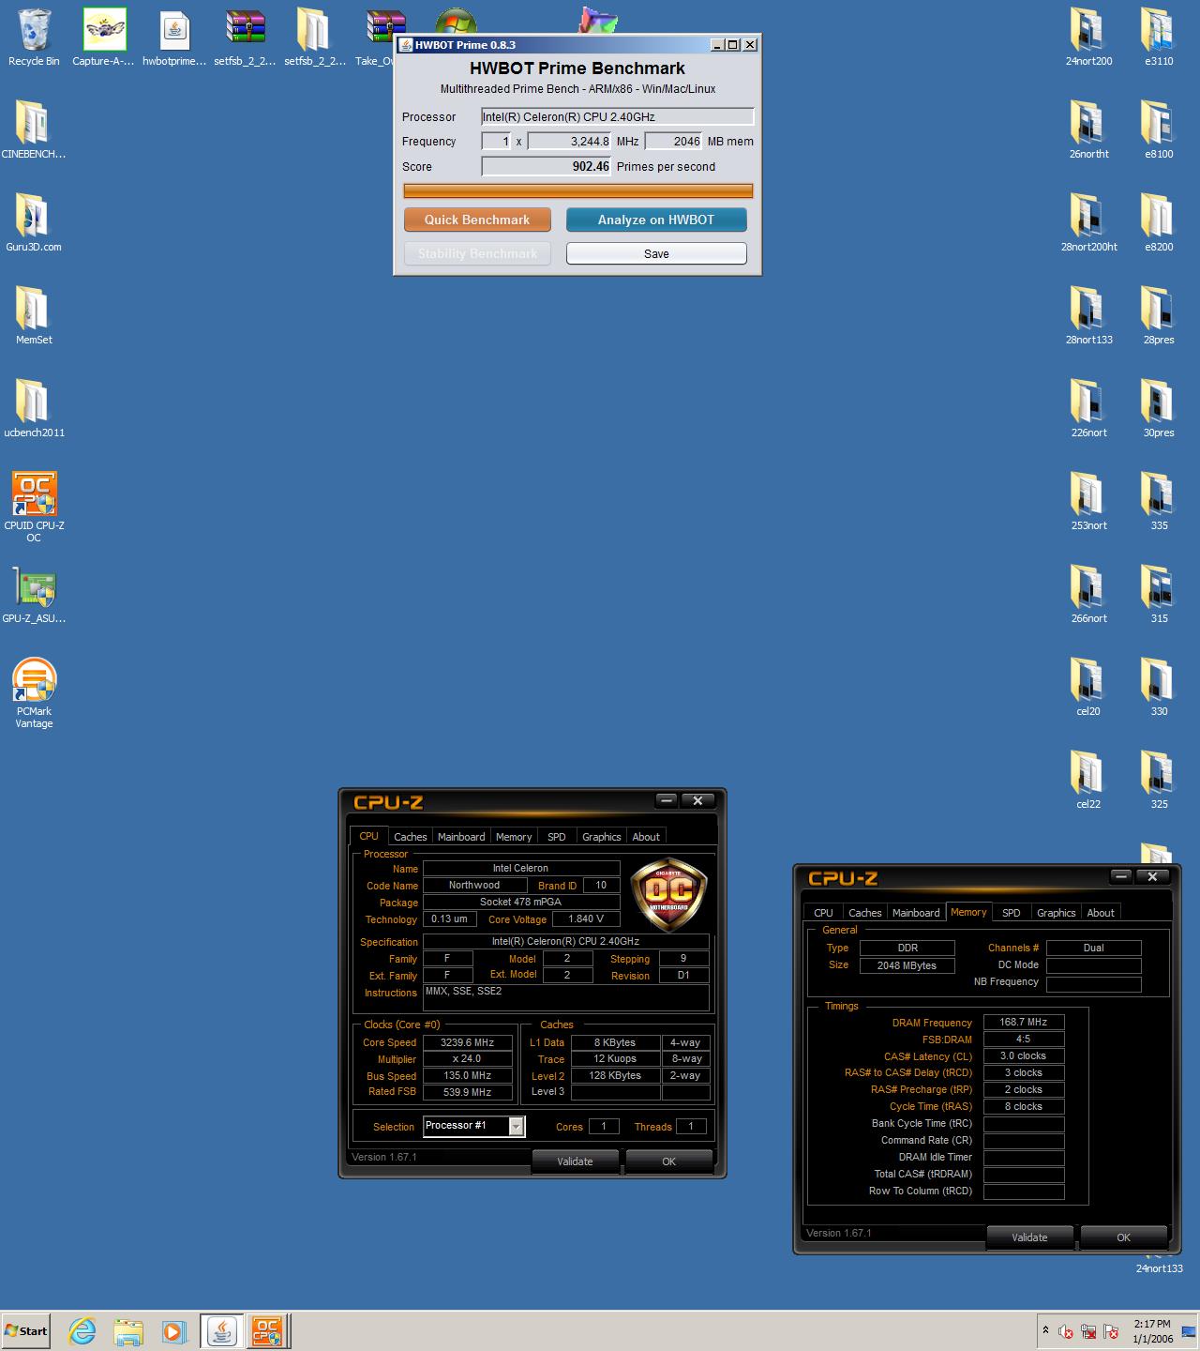Open the hwbotprime Java file icon
The height and width of the screenshot is (1351, 1200).
tap(174, 38)
